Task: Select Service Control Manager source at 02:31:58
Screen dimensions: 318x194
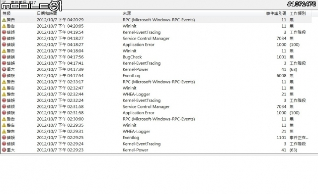Action: click(x=146, y=106)
